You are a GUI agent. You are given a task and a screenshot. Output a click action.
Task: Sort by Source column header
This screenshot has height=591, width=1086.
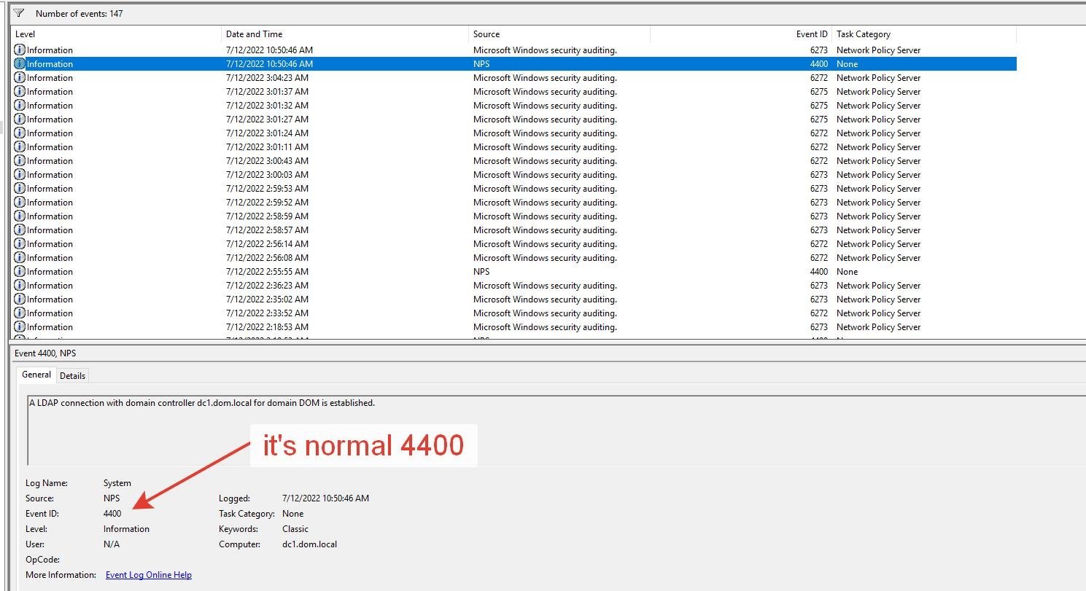(x=559, y=34)
